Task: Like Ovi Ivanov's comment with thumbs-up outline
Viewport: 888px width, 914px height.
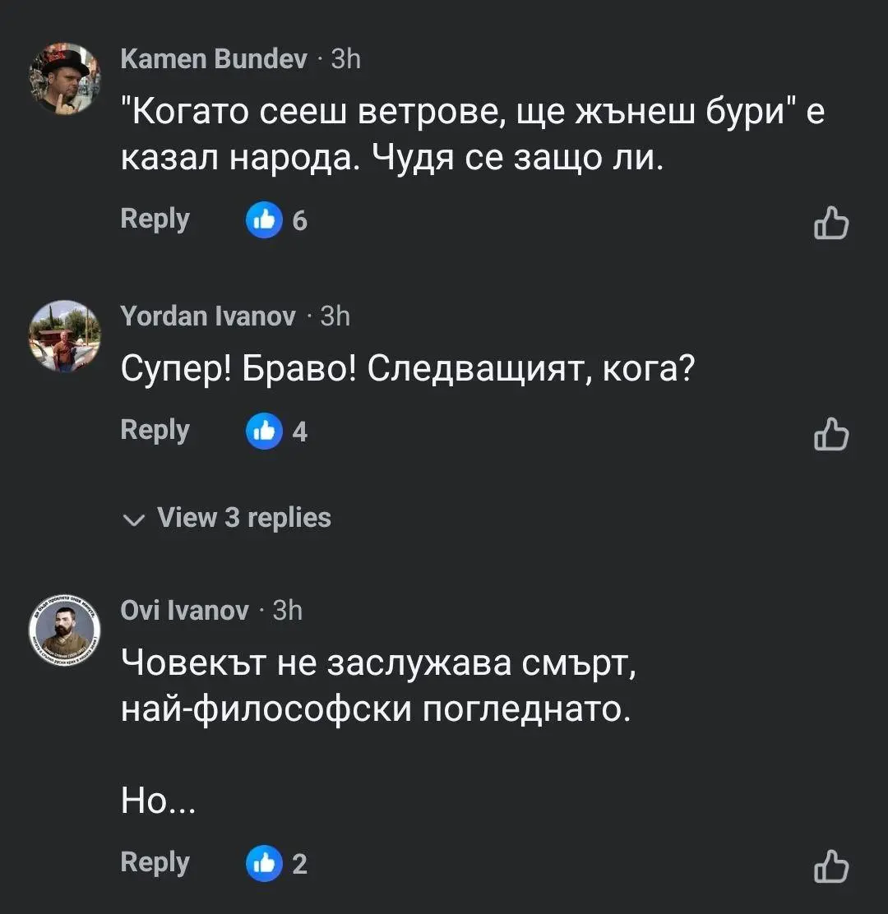Action: tap(830, 866)
